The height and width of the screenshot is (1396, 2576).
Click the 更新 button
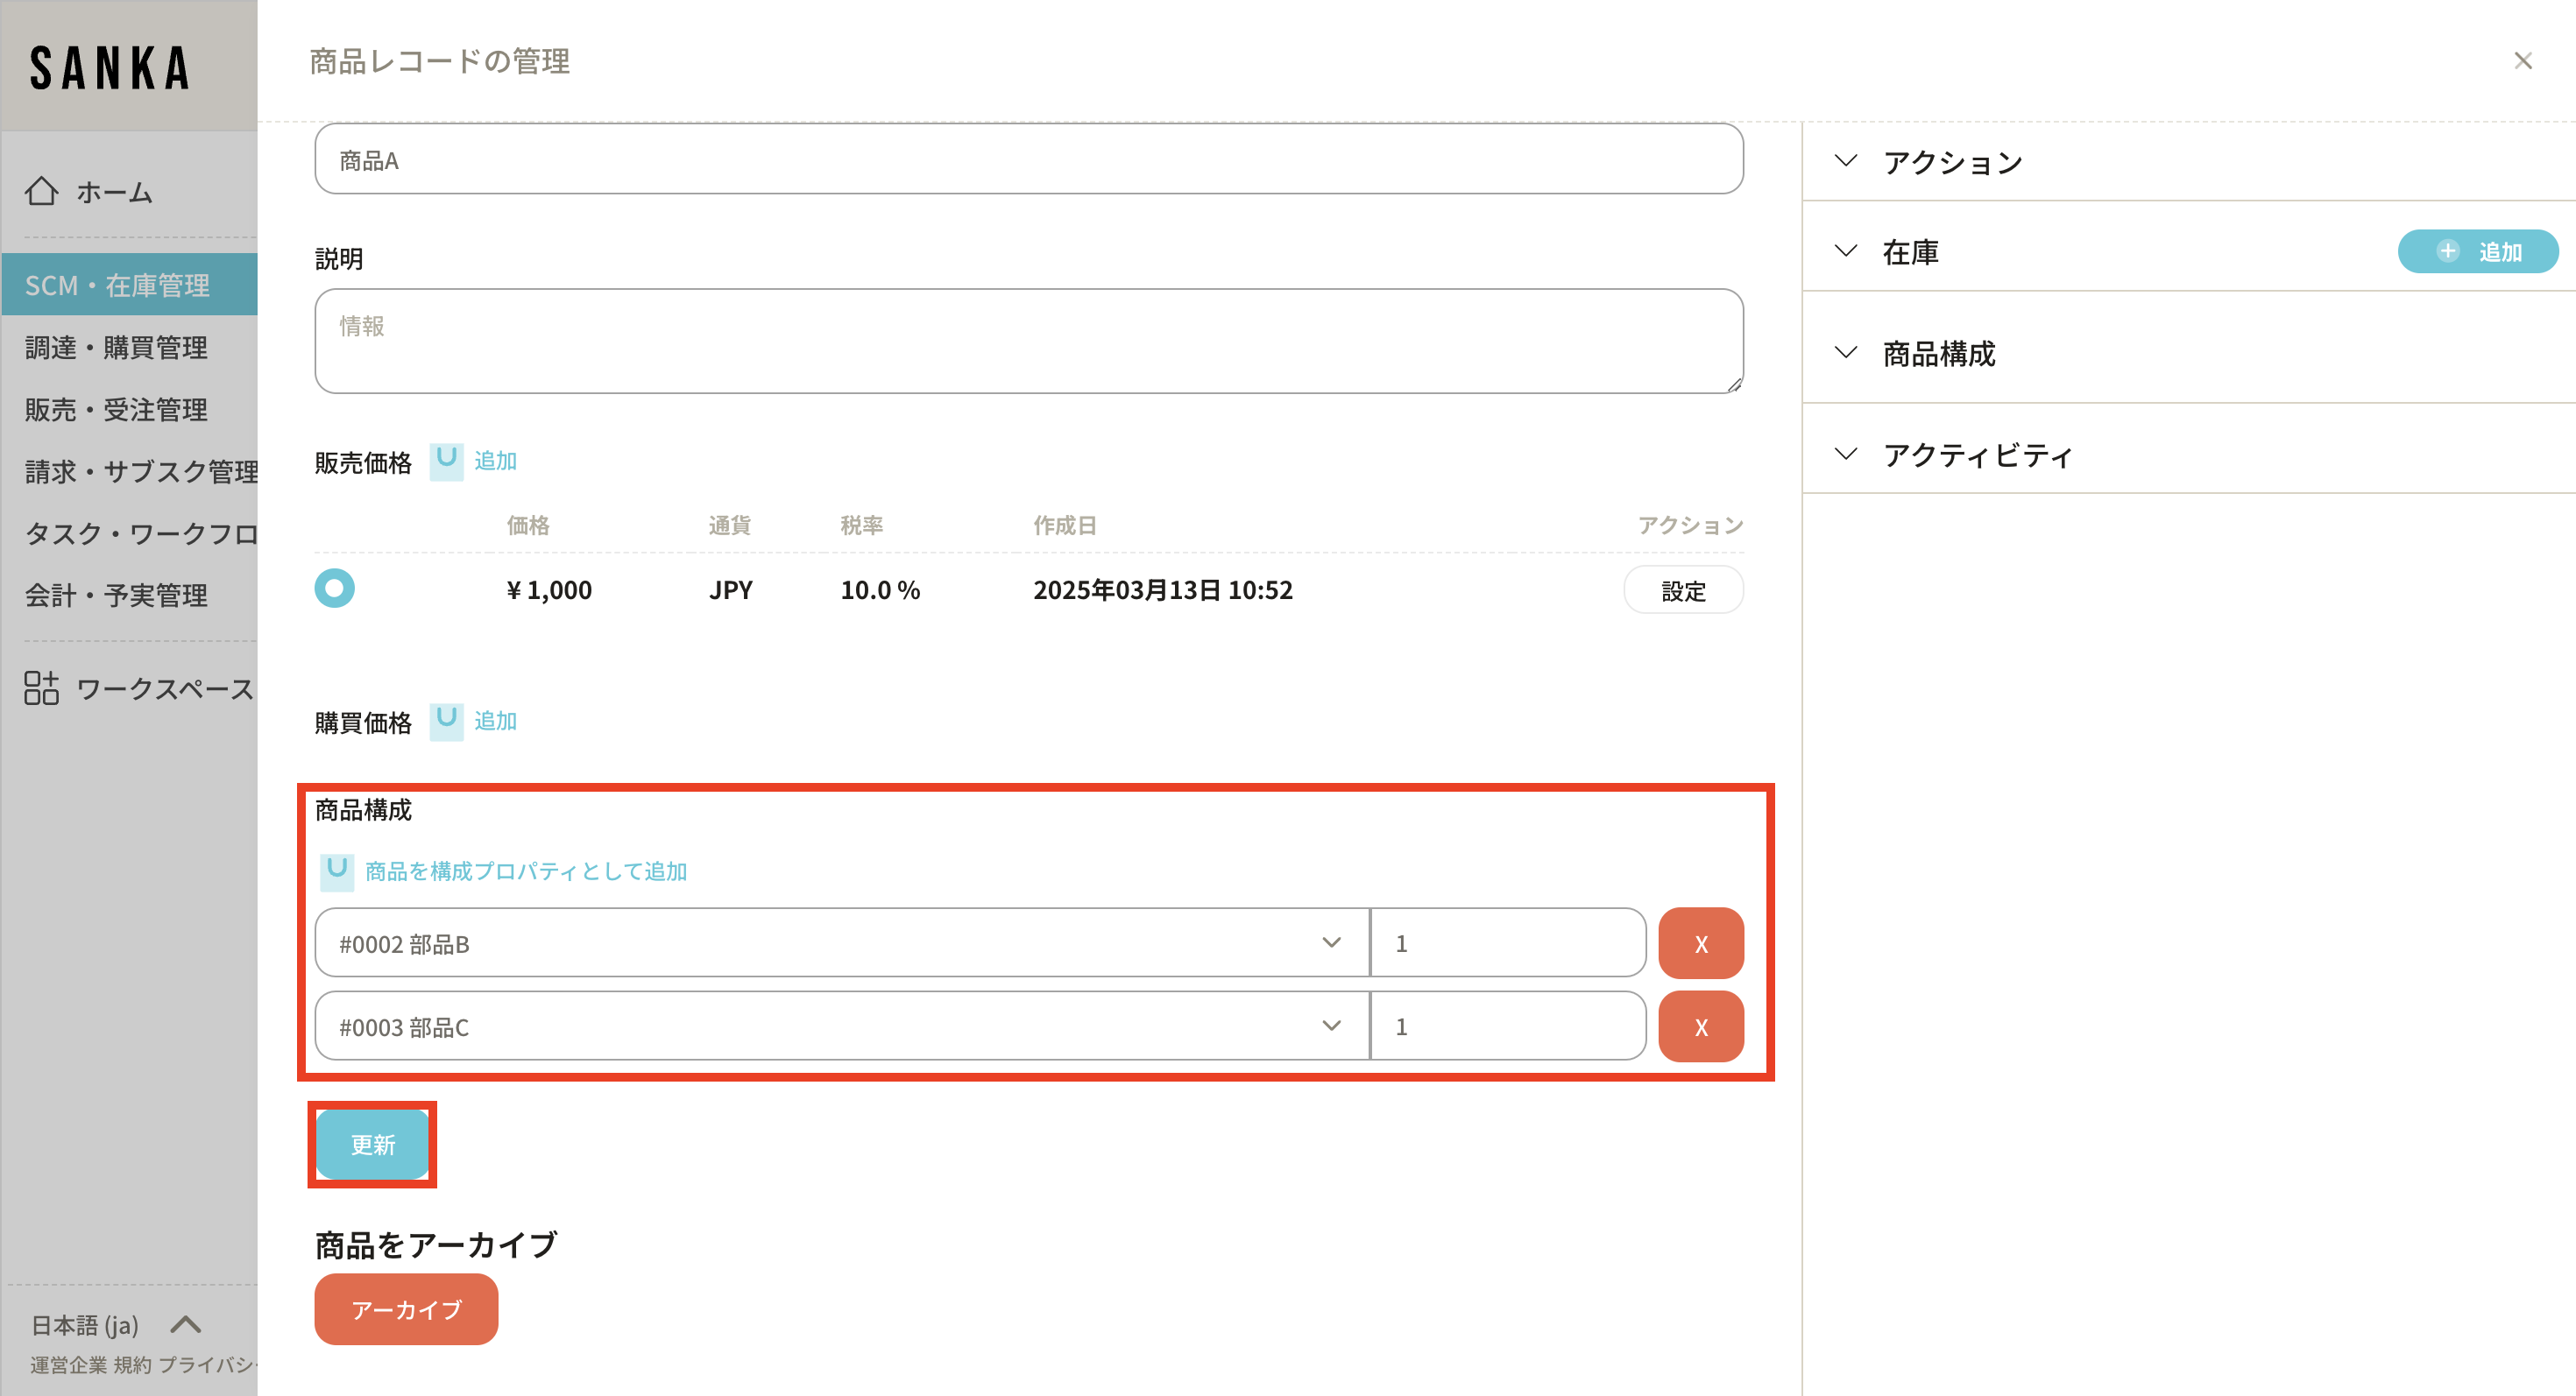[x=372, y=1144]
